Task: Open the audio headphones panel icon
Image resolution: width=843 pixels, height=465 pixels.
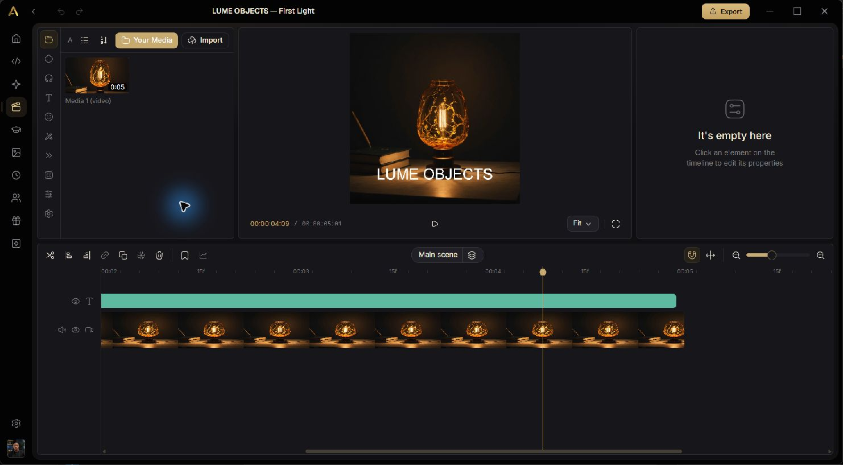Action: point(49,79)
